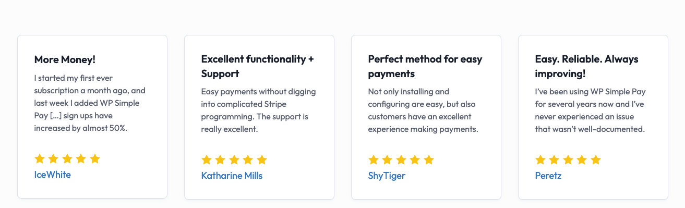Click the third star above Katharine Mills
This screenshot has width=685, height=208.
tap(234, 160)
